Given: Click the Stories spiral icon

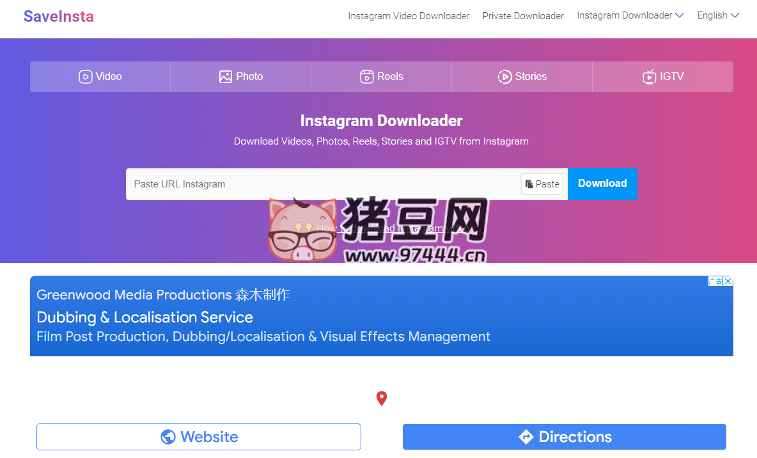Looking at the screenshot, I should coord(504,76).
